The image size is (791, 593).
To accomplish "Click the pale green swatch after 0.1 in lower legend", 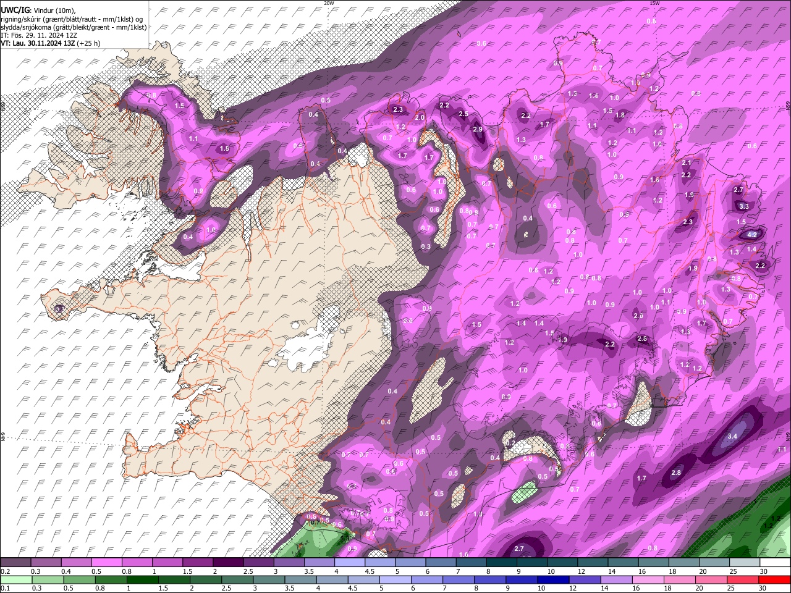I will [16, 579].
